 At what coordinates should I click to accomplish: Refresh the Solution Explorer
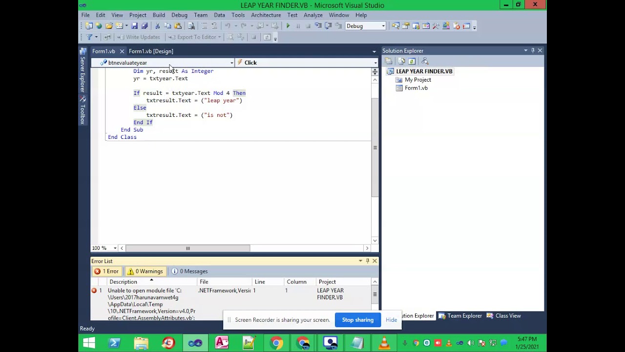(412, 61)
